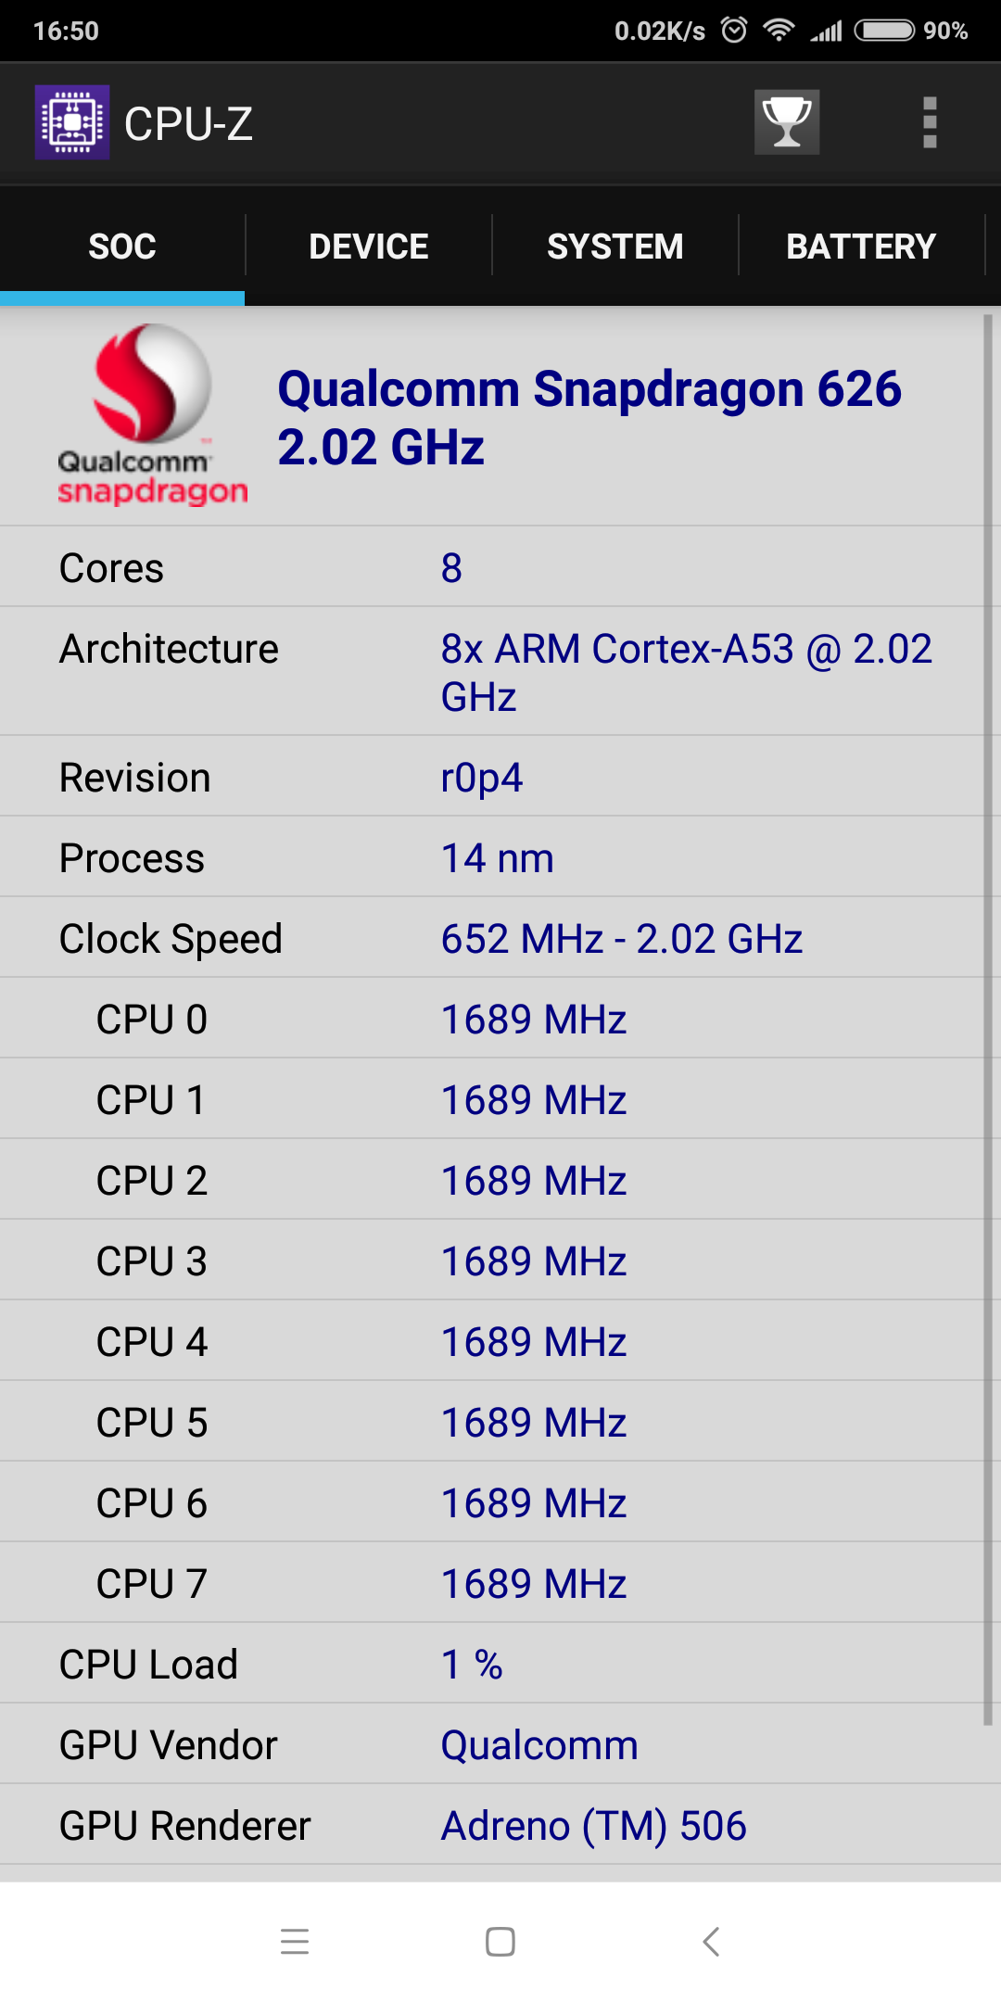
Task: Tap the CPU-Z app logo
Action: [x=72, y=122]
